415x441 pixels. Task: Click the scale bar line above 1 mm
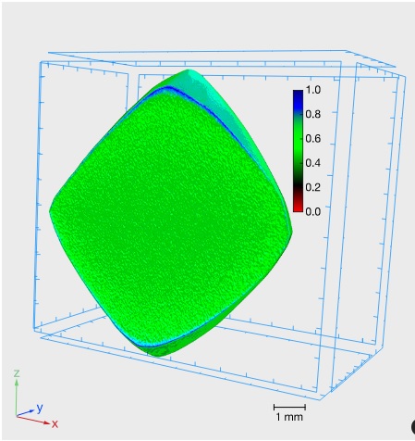point(289,407)
